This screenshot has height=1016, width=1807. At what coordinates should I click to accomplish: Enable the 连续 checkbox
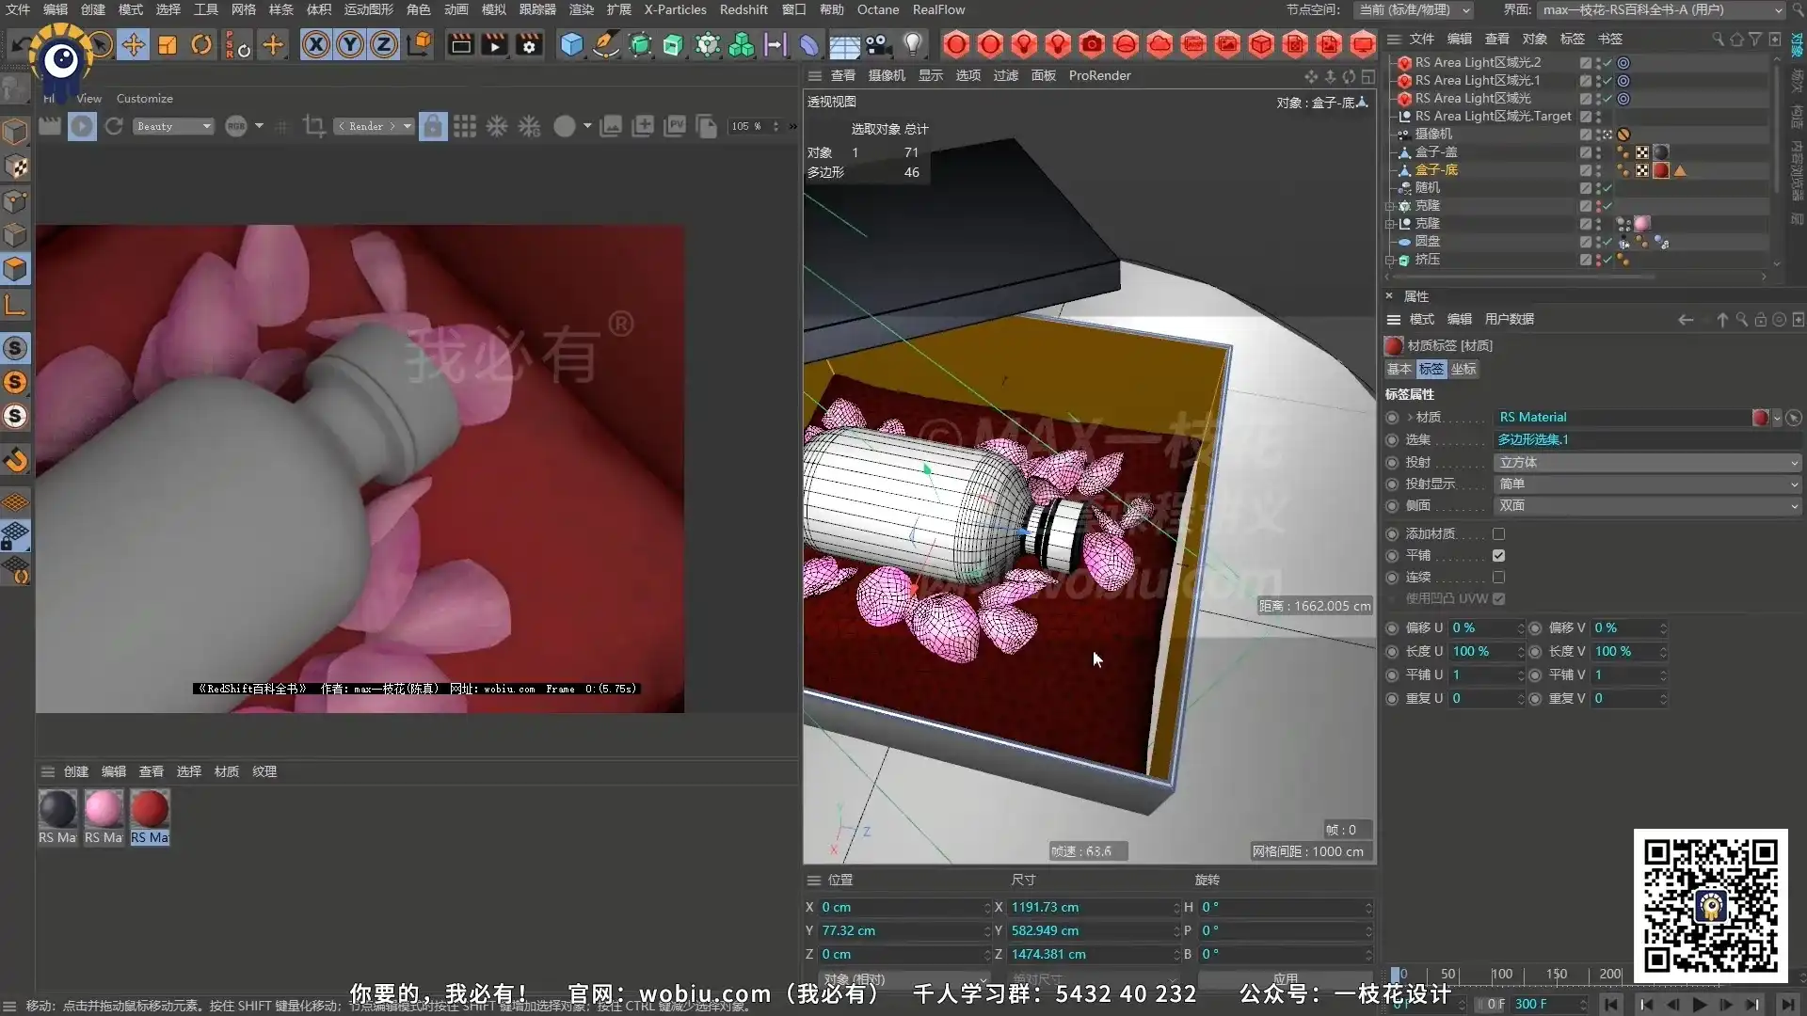1498,577
